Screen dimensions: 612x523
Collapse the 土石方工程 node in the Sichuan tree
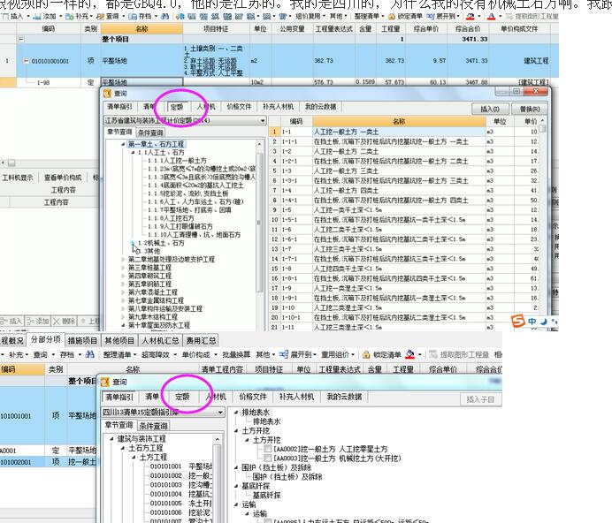[123, 448]
